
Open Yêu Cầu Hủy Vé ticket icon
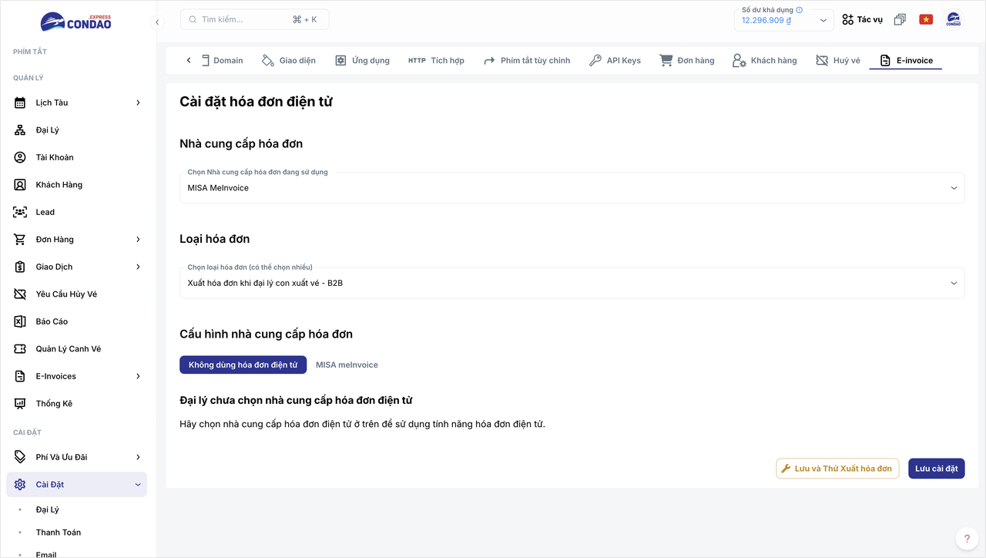(20, 294)
